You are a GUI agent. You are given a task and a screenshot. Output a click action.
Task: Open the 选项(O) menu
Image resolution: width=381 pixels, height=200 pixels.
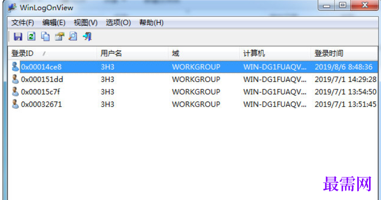click(x=118, y=23)
